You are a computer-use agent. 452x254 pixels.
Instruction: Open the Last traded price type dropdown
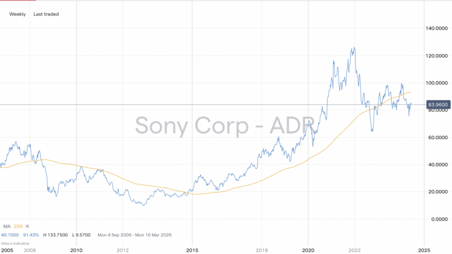46,14
